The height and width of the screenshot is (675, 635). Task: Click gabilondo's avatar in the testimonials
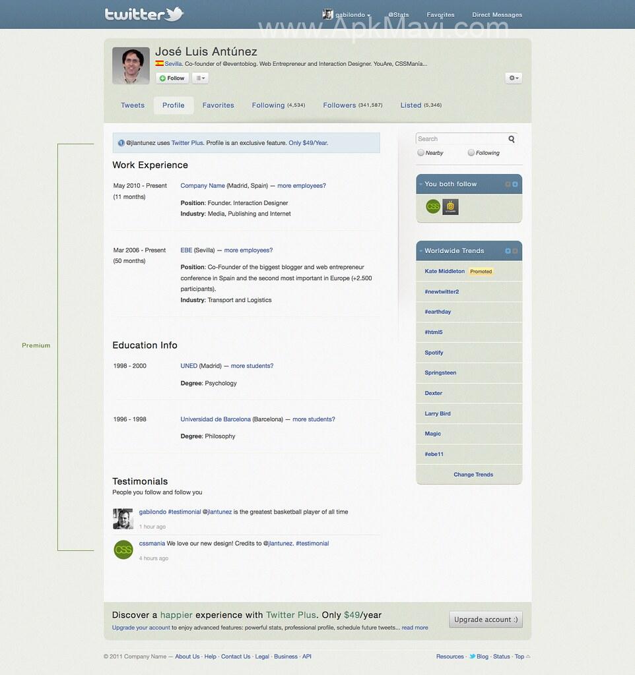click(123, 519)
